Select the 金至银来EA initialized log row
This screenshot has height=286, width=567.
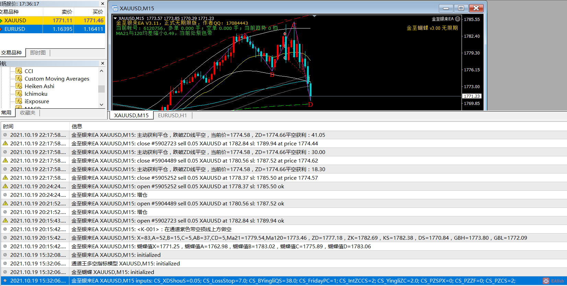pos(284,255)
